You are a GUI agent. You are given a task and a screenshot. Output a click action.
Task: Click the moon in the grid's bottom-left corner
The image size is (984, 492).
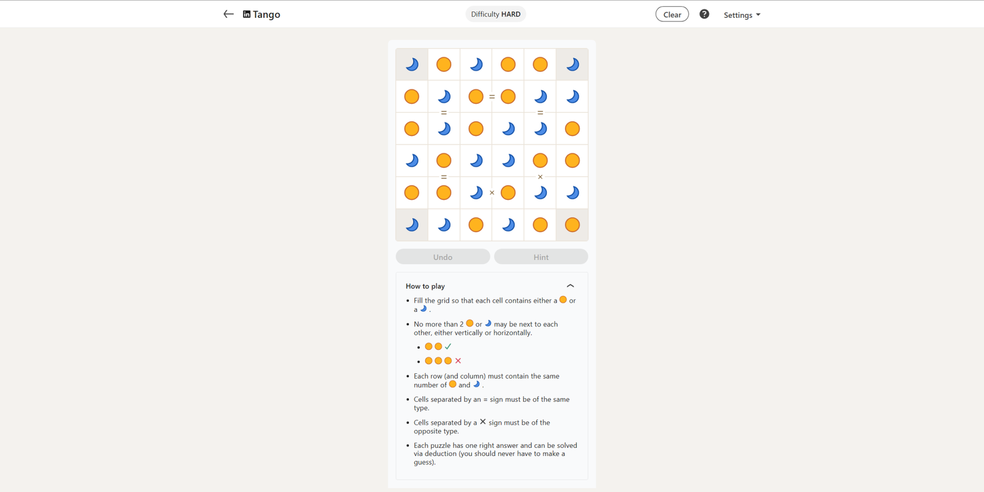(x=412, y=224)
